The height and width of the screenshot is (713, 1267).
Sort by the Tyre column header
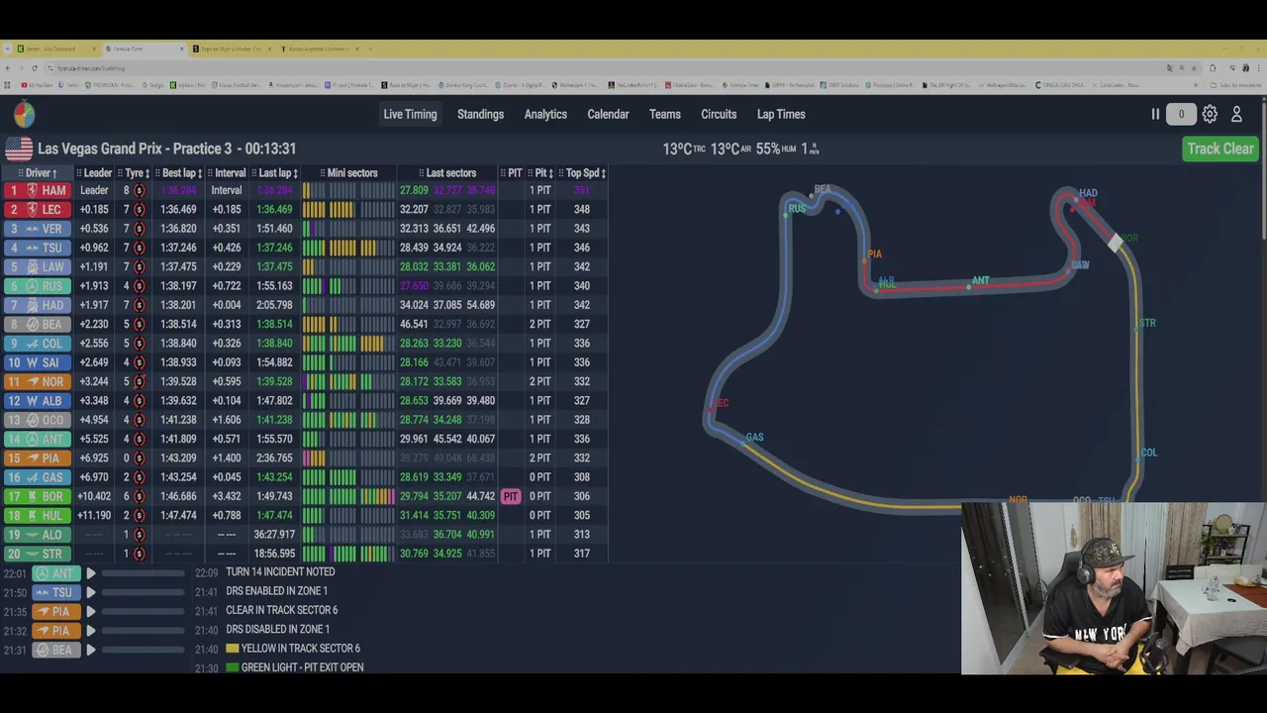click(x=135, y=173)
